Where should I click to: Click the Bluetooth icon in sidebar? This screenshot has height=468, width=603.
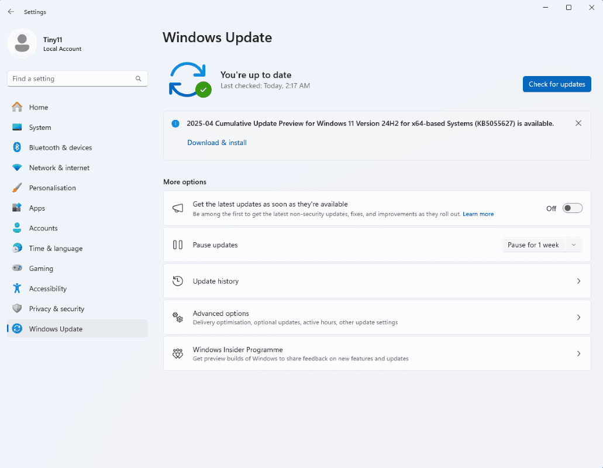click(17, 147)
